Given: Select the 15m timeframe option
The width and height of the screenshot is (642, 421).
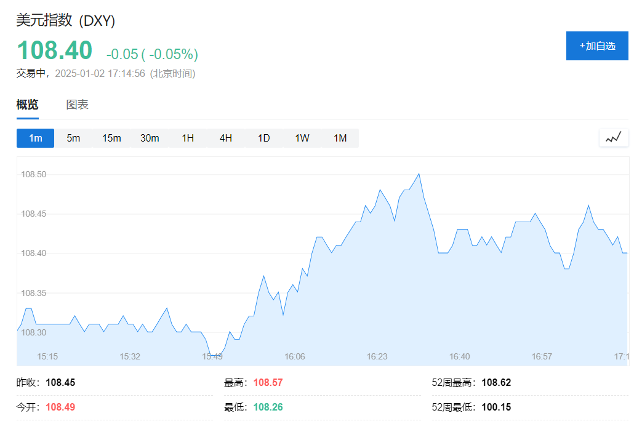Looking at the screenshot, I should pyautogui.click(x=111, y=138).
